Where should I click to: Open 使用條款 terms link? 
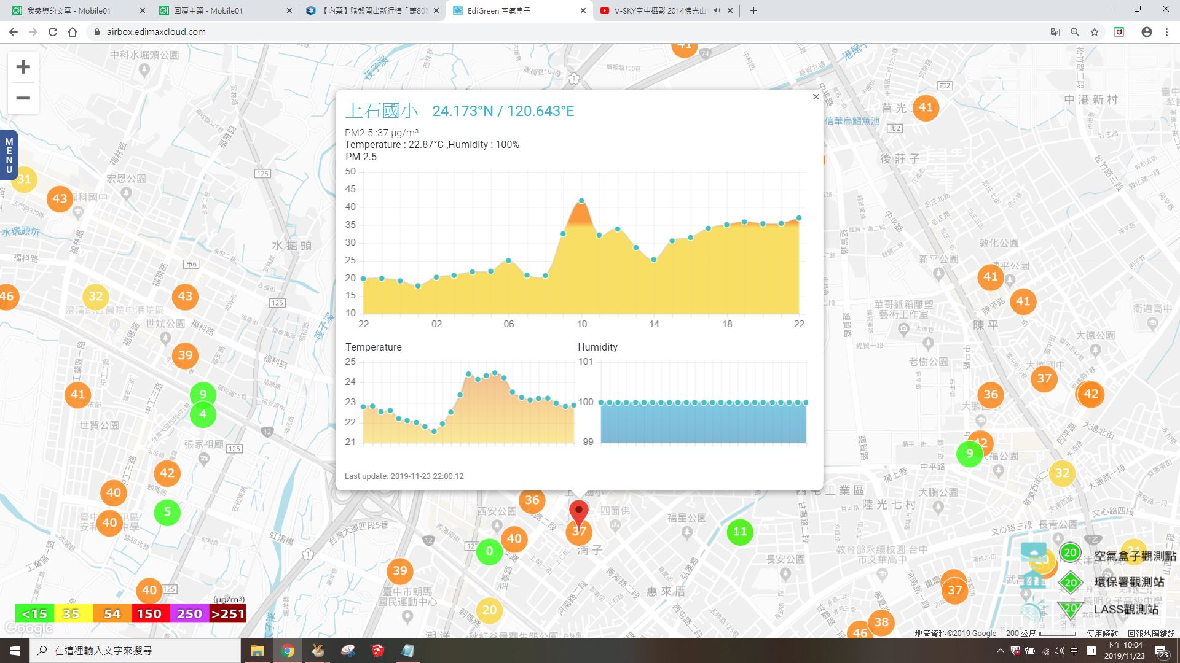tap(1102, 634)
